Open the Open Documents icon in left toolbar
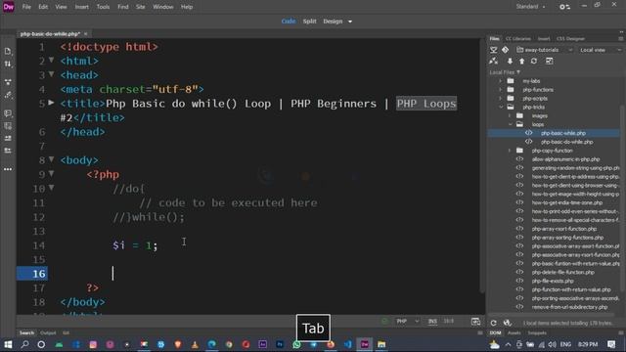 click(x=8, y=51)
